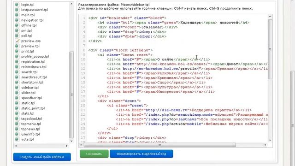
Task: Click the text Календарь in line 2
Action: coord(190,23)
